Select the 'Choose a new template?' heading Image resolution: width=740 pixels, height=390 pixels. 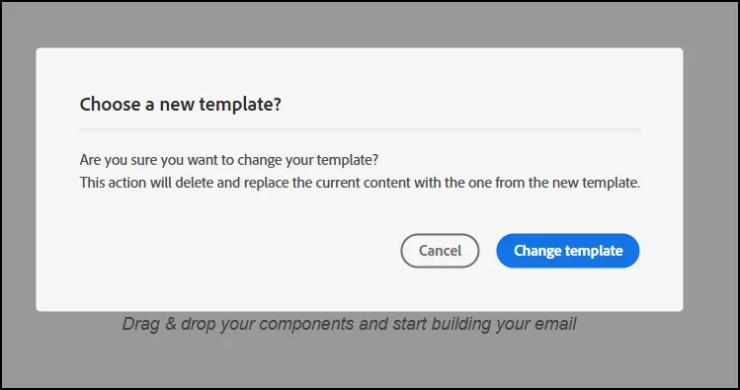(x=180, y=104)
